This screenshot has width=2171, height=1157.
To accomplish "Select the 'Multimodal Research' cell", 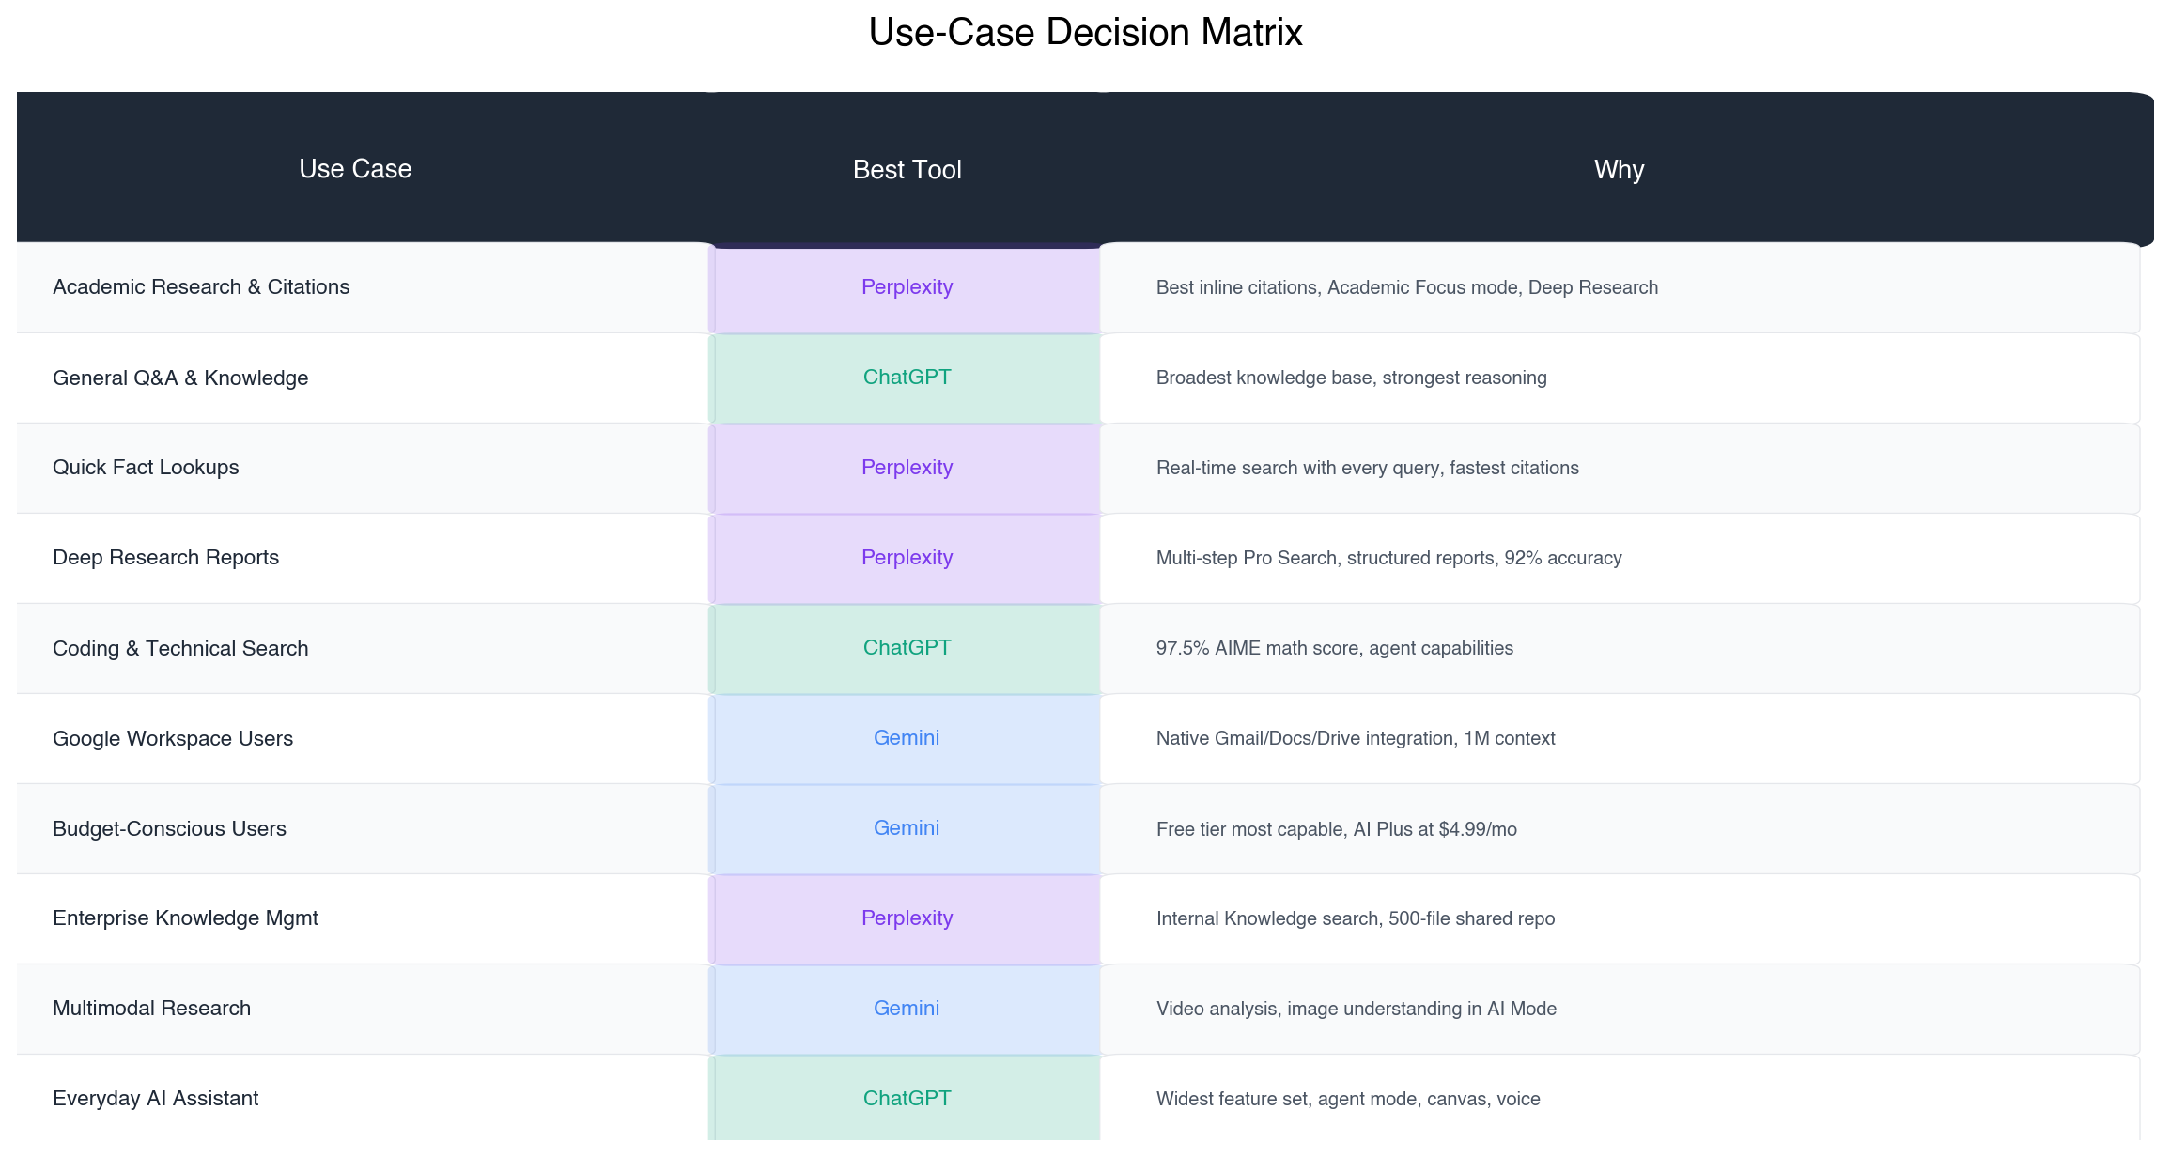I will (363, 1009).
